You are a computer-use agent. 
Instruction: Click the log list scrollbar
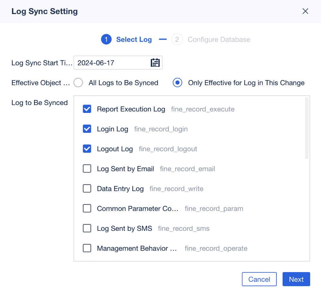(307, 128)
